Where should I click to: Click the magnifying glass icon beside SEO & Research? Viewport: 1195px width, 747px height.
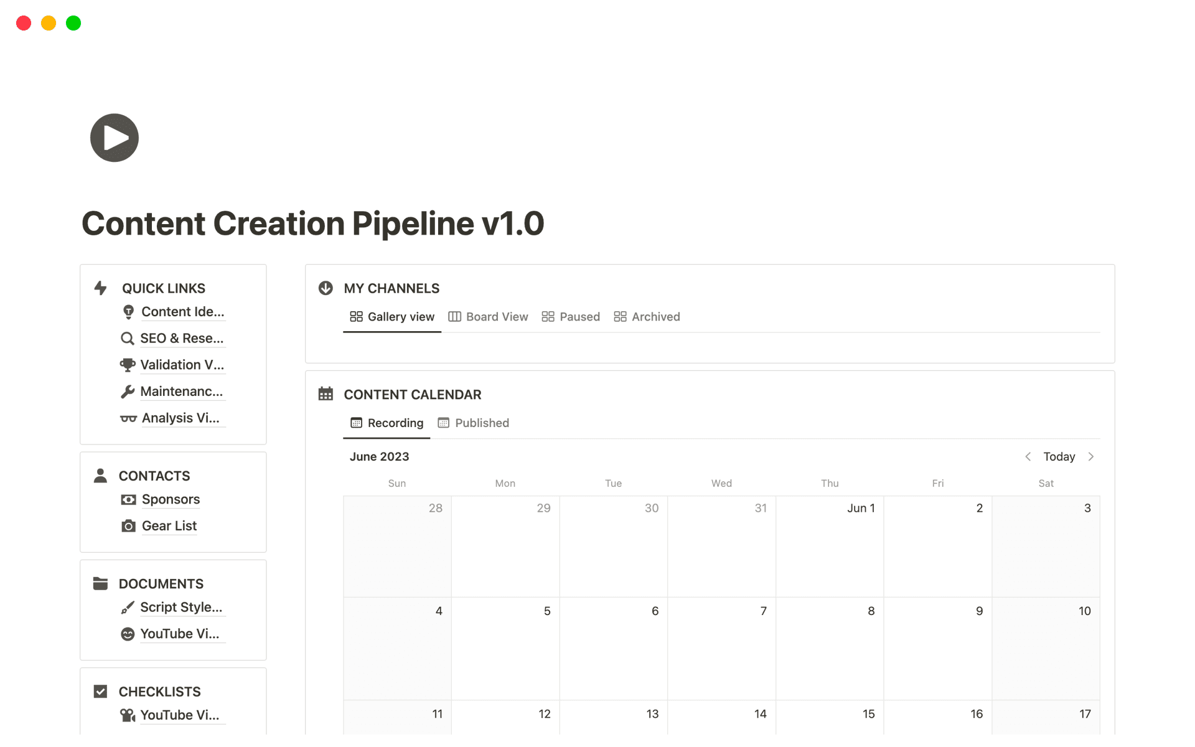128,338
